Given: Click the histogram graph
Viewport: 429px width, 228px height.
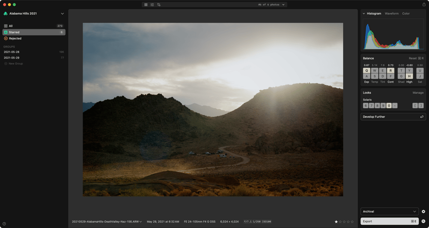Looking at the screenshot, I should click(x=393, y=34).
